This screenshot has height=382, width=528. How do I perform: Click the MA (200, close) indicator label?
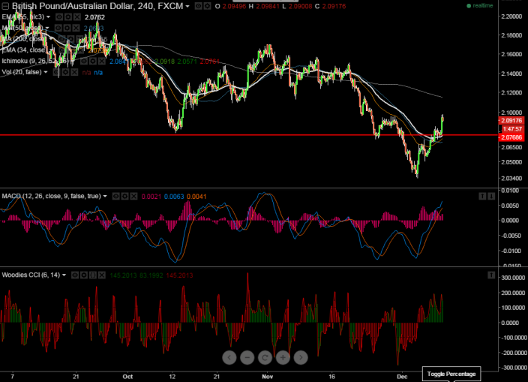23,39
